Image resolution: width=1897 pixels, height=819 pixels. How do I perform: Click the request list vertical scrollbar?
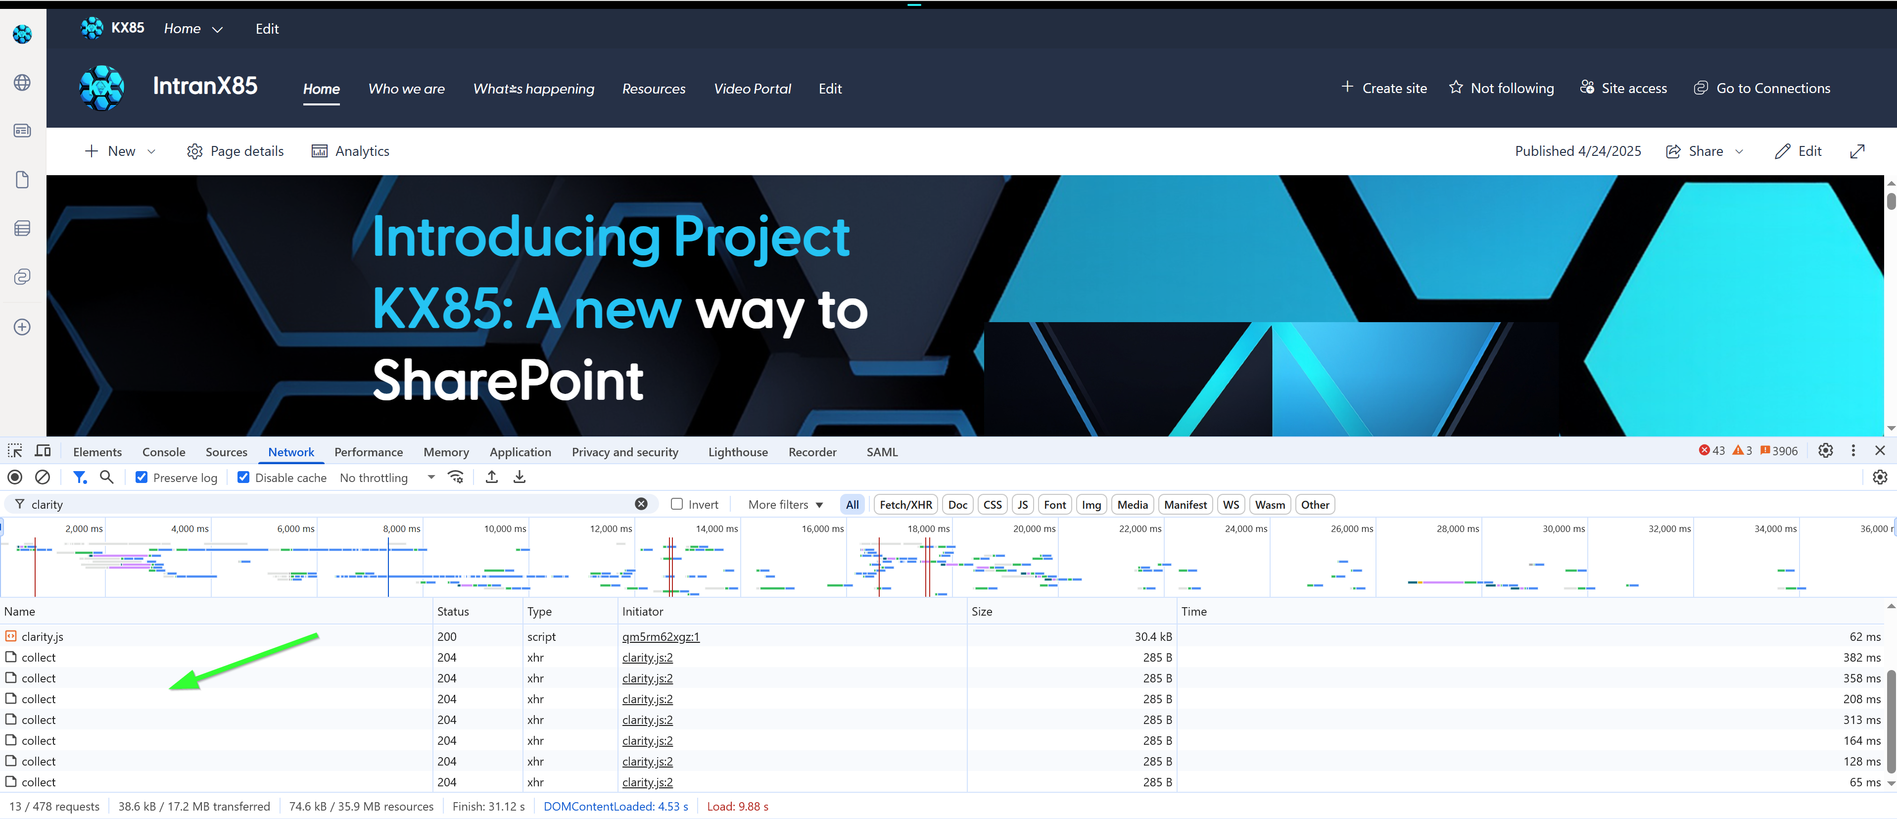tap(1891, 722)
